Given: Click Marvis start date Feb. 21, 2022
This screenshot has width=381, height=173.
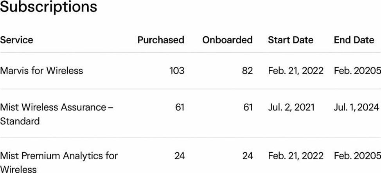Looking at the screenshot, I should 296,71.
